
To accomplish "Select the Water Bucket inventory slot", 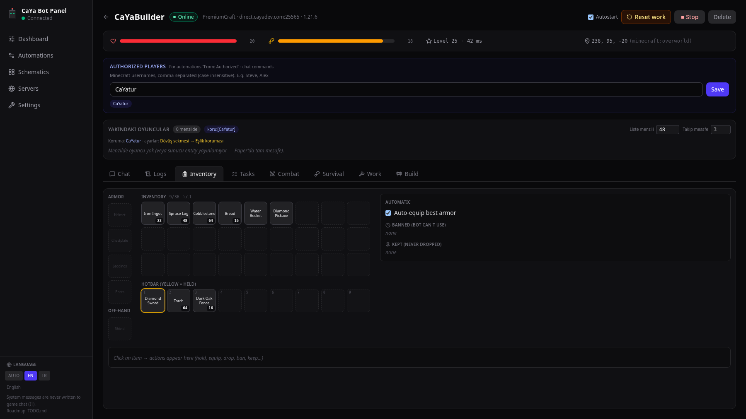I will click(256, 213).
